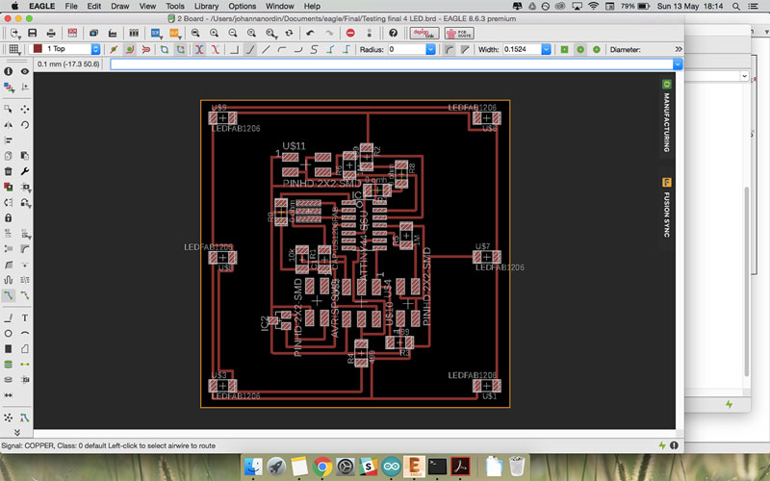Viewport: 770px width, 481px height.
Task: Click the command line input field
Action: [x=392, y=64]
